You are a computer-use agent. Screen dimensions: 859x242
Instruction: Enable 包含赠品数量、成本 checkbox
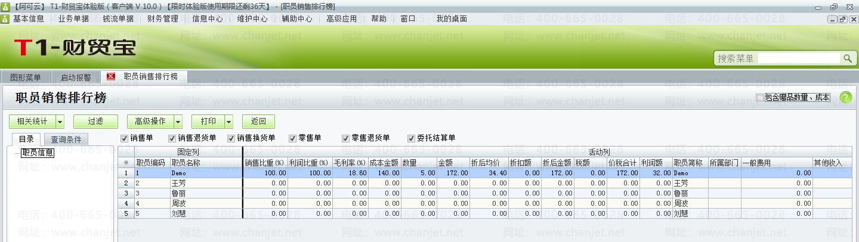tap(759, 97)
